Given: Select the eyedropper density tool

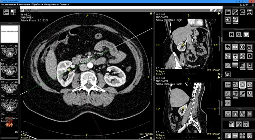Looking at the screenshot, I should pos(243,94).
